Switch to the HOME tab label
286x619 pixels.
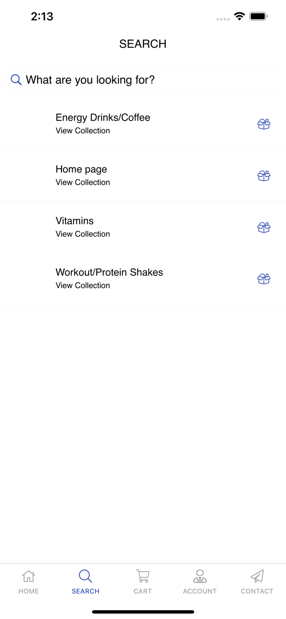tap(28, 591)
